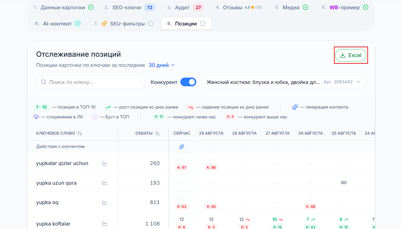Image resolution: width=401 pixels, height=229 pixels.
Task: Click dashed circle on Позиции tab
Action: [x=203, y=24]
